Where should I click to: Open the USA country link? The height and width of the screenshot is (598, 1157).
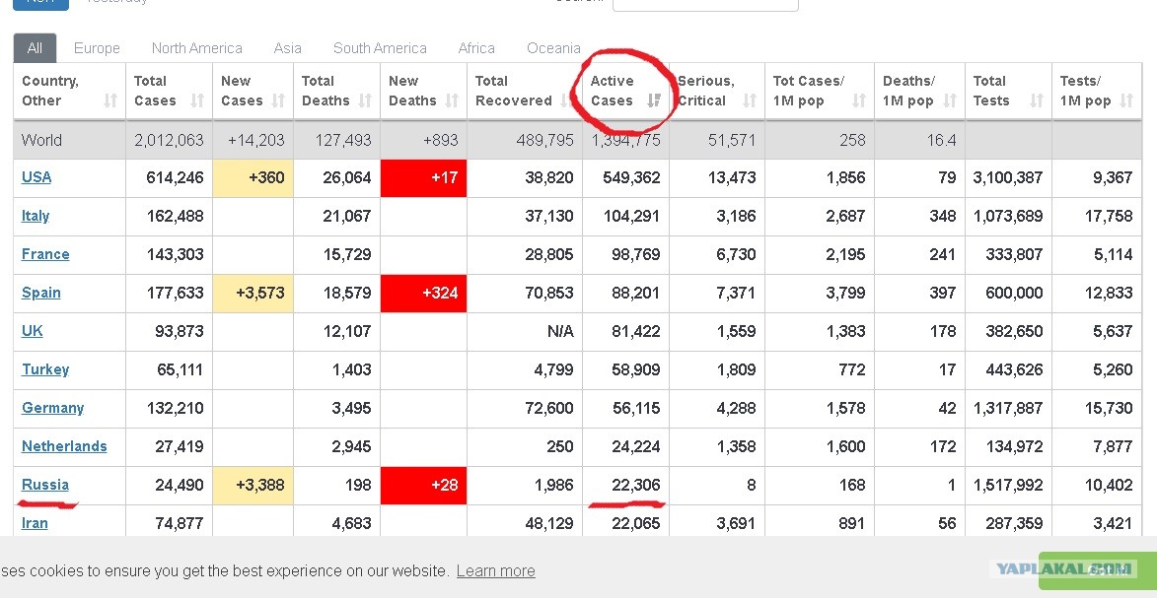pos(36,177)
